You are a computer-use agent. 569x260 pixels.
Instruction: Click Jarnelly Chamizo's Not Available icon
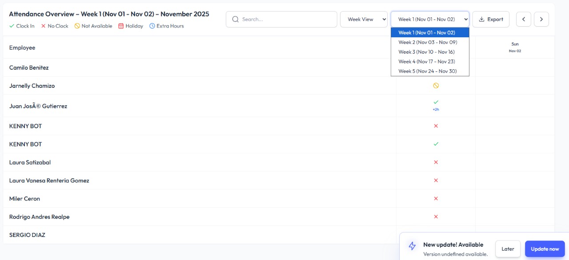pyautogui.click(x=436, y=86)
